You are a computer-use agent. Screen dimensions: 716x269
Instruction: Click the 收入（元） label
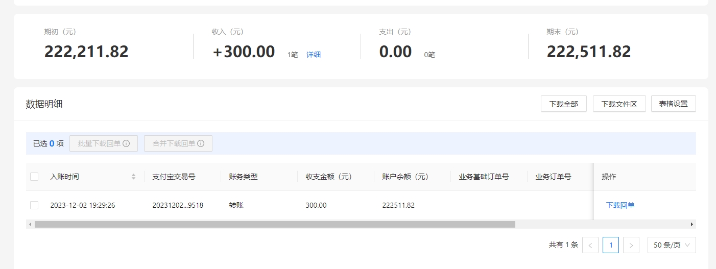coord(228,32)
